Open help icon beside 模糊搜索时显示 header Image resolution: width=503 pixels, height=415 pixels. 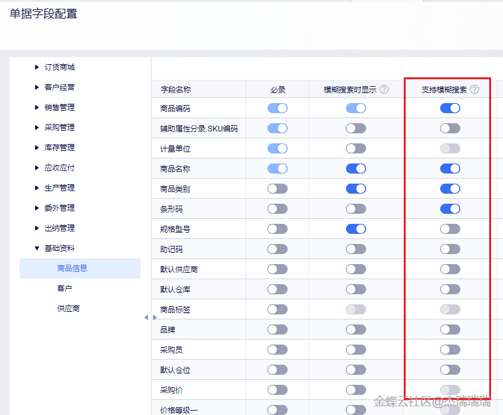384,89
